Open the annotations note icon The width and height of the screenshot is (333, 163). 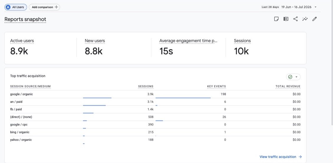click(x=276, y=19)
